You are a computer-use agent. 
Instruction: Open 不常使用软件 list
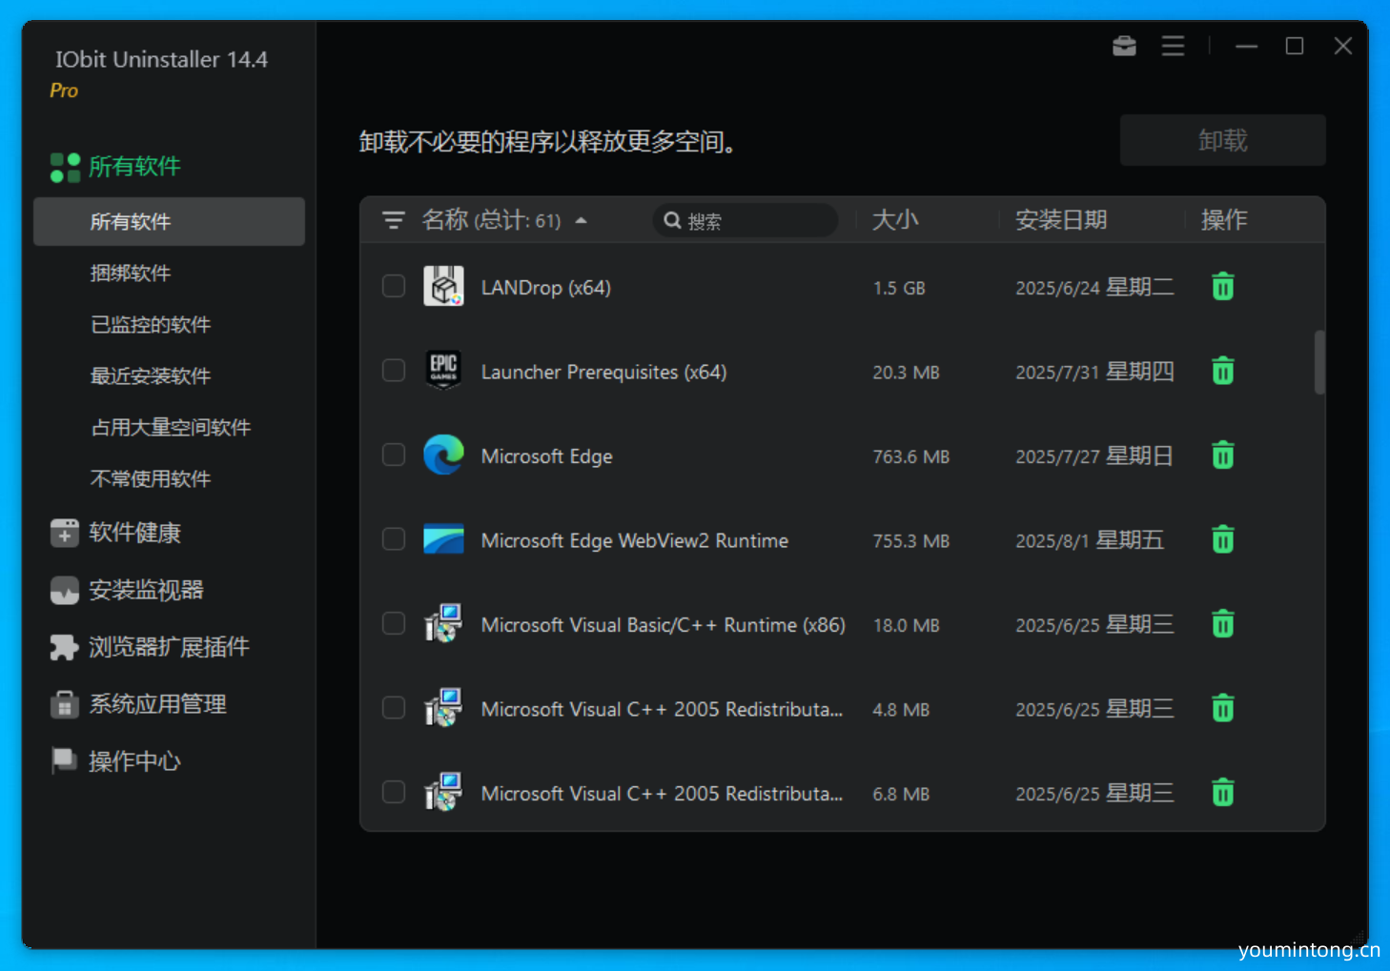(151, 479)
